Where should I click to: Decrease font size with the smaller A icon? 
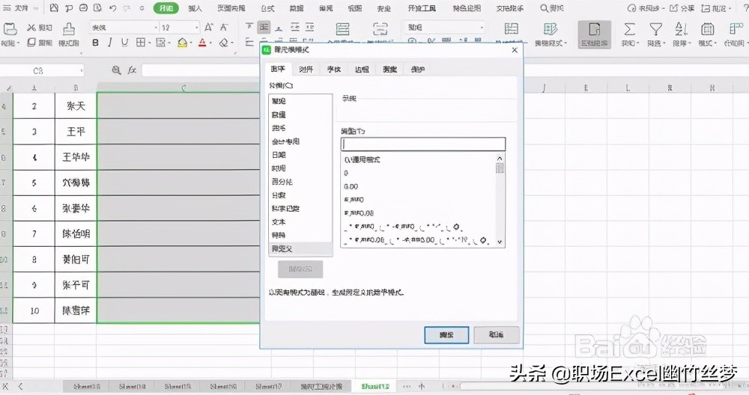tap(223, 27)
